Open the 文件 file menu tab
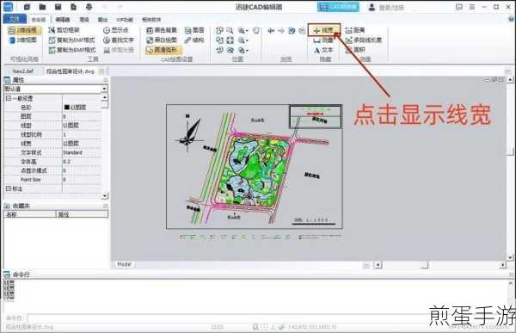516x333 pixels. 14,19
